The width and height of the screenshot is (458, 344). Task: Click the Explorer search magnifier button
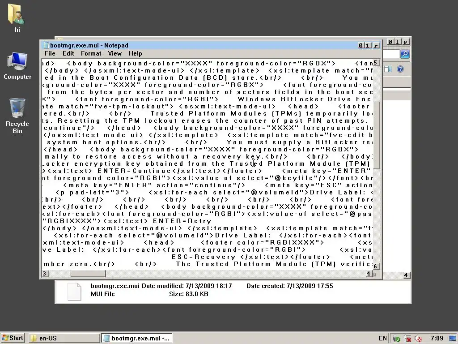[405, 54]
